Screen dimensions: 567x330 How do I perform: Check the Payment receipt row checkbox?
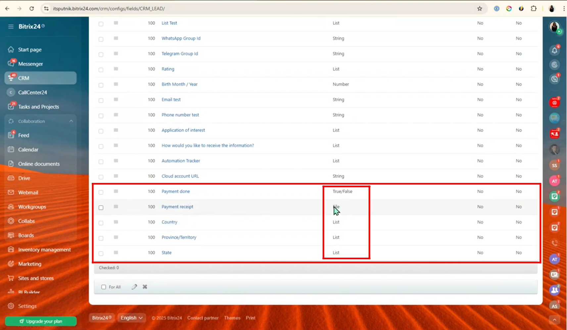pyautogui.click(x=101, y=207)
